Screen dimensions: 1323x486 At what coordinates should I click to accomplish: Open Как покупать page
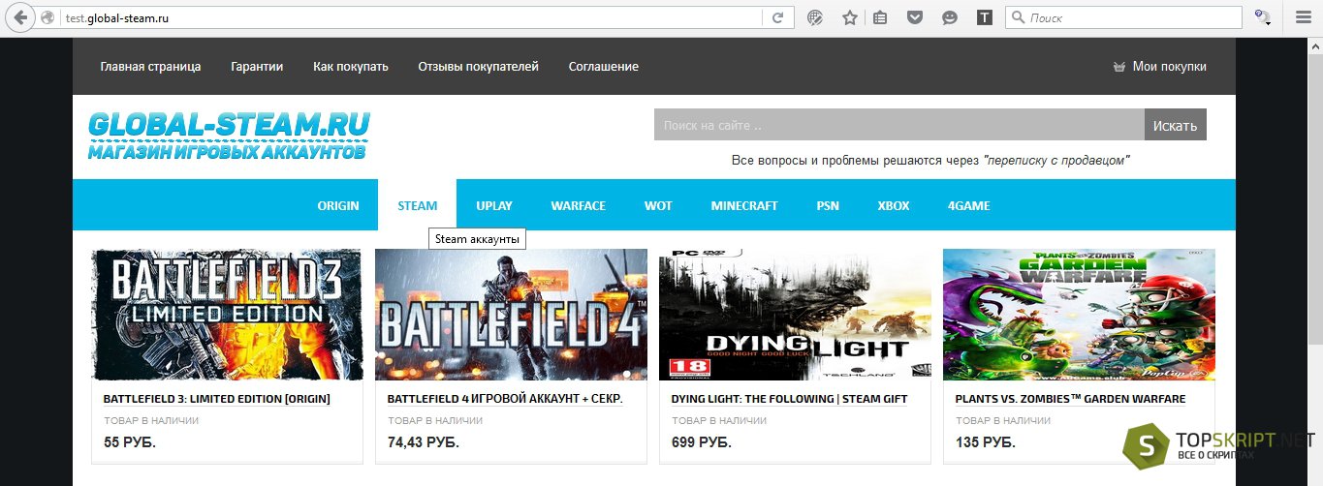pos(351,67)
